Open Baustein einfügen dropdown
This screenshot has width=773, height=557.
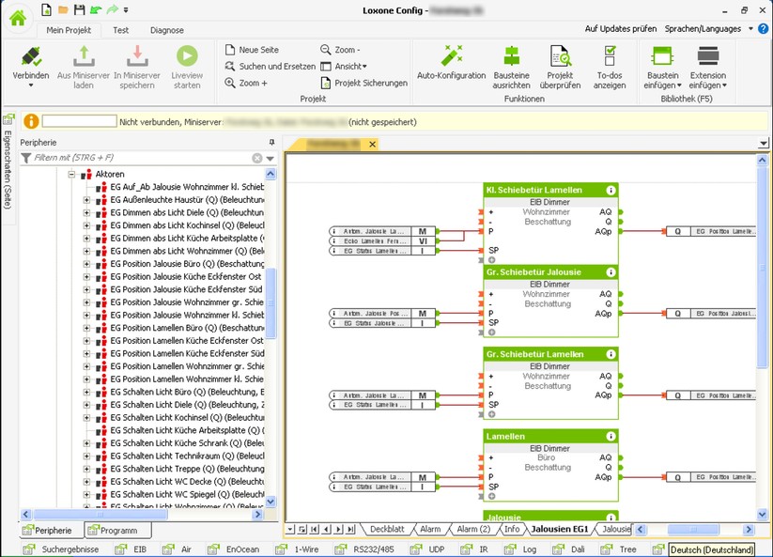[x=662, y=80]
